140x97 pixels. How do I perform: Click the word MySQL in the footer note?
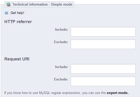pyautogui.click(x=45, y=93)
